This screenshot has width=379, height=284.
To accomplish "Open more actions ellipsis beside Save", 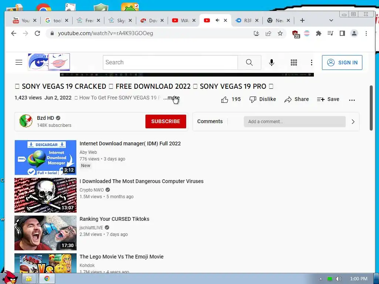I will [x=352, y=100].
